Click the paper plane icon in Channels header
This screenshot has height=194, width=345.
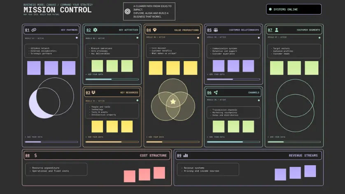[x=216, y=92]
